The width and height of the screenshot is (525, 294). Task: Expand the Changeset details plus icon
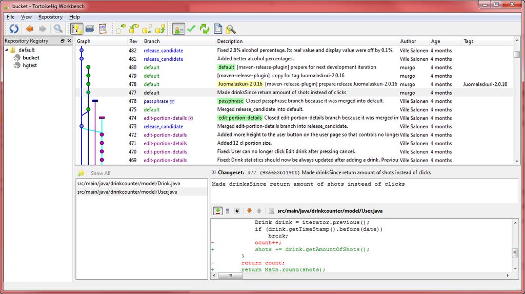[x=214, y=172]
